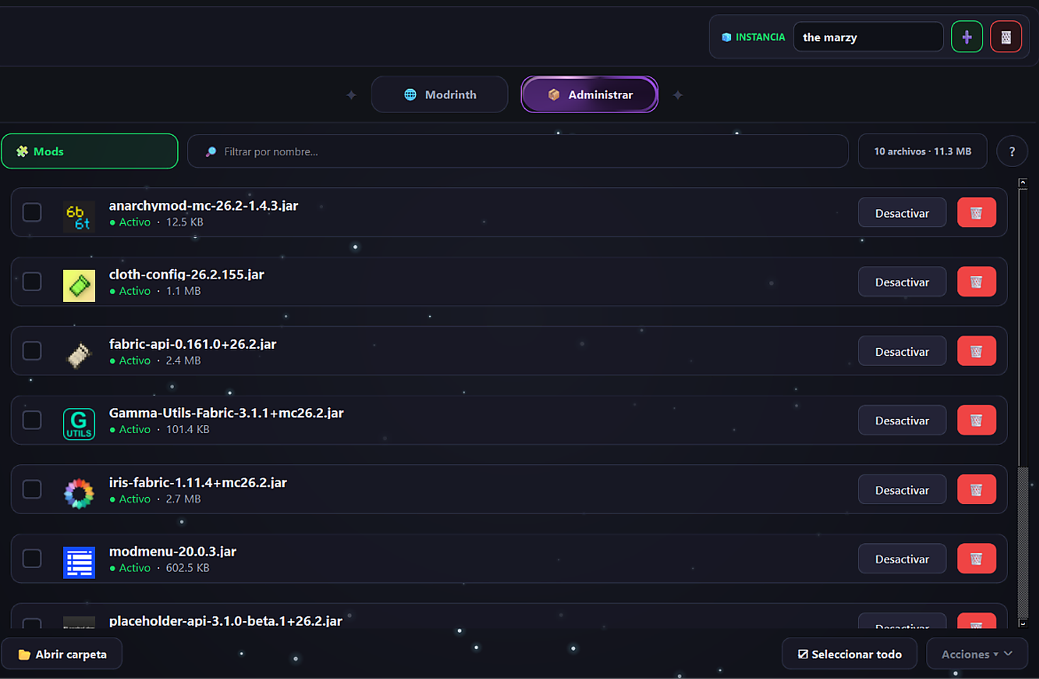Click the folder icon in Abrir carpeta
Viewport: 1039px width, 679px height.
click(25, 654)
